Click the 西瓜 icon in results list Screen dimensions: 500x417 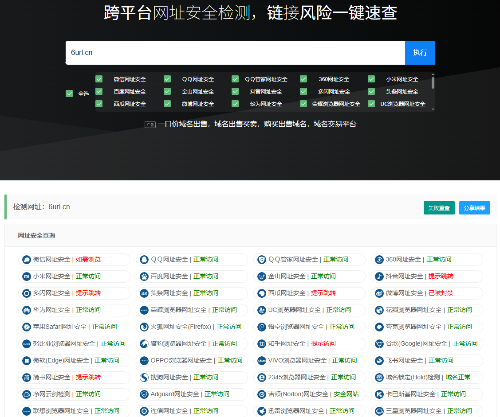(262, 293)
